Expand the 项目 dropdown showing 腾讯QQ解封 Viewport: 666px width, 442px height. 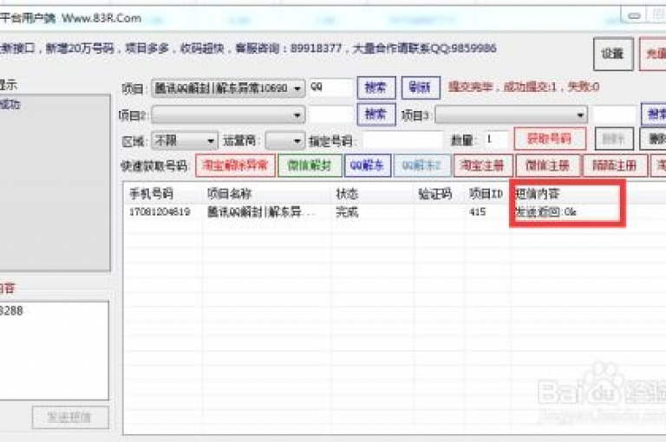[x=228, y=88]
